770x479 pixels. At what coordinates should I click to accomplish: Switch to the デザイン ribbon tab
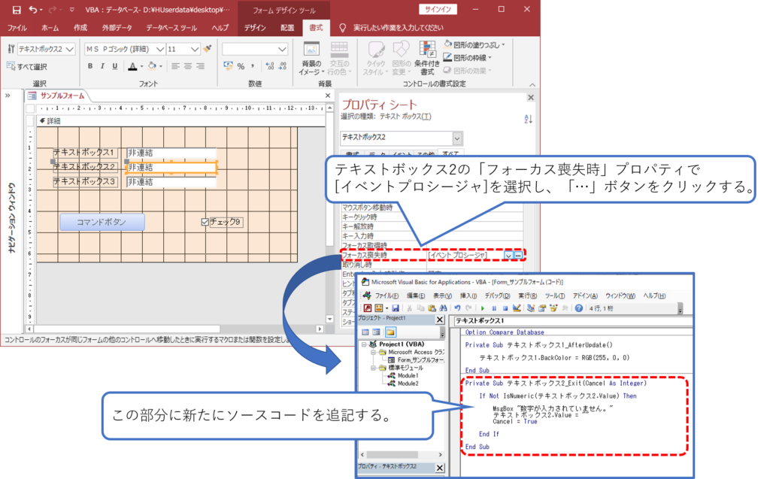click(255, 28)
